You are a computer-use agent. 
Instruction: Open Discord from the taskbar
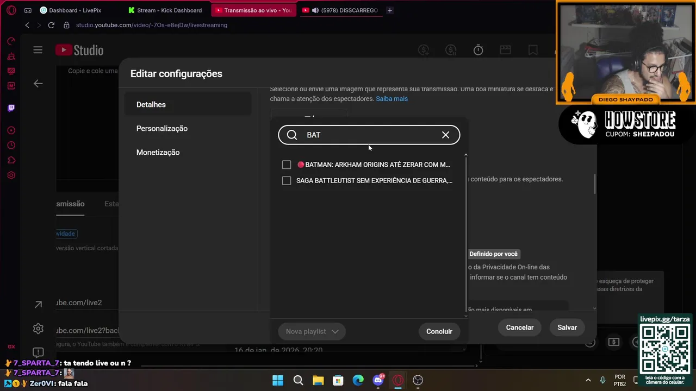pyautogui.click(x=378, y=380)
